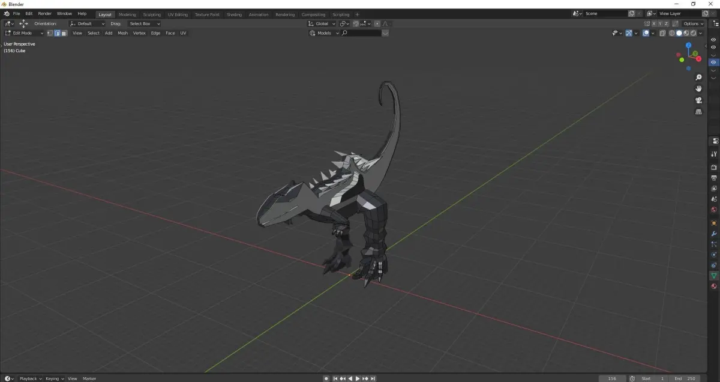Viewport: 720px width, 382px height.
Task: Toggle viewport gizmos visibility
Action: pos(629,33)
